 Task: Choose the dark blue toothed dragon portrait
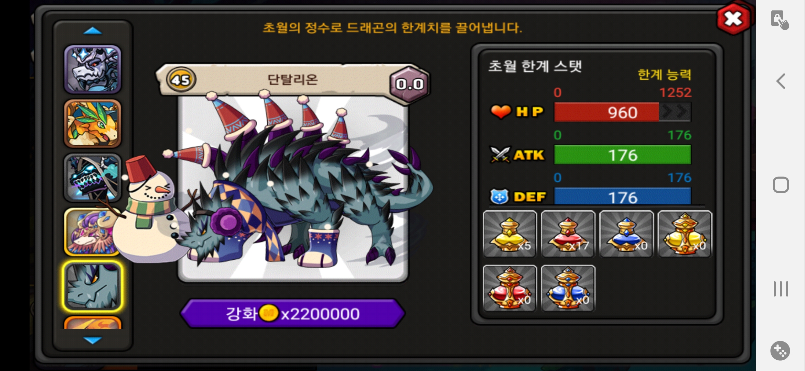tap(93, 178)
